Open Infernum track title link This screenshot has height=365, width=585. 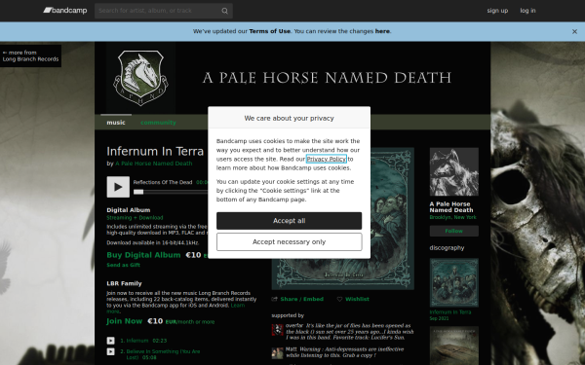click(137, 341)
